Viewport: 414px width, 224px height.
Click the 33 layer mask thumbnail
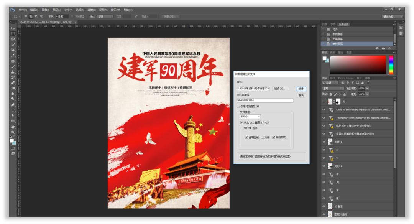coord(338,102)
